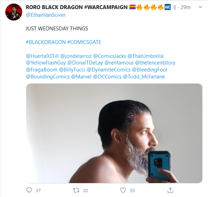The image size is (208, 197).
Task: Click the blue WC badge icon
Action: [168, 7]
